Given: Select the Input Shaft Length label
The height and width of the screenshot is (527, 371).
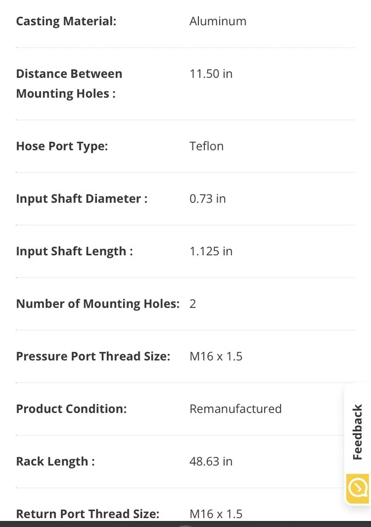Looking at the screenshot, I should 75,251.
